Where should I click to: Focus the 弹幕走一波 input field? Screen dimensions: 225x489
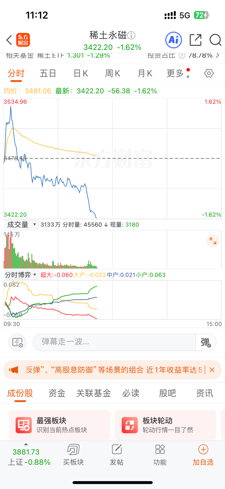tap(114, 342)
